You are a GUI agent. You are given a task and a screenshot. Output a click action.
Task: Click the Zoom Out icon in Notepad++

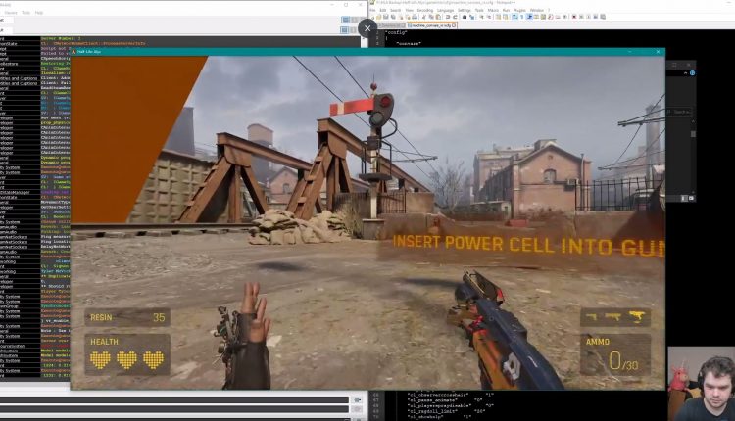click(489, 17)
